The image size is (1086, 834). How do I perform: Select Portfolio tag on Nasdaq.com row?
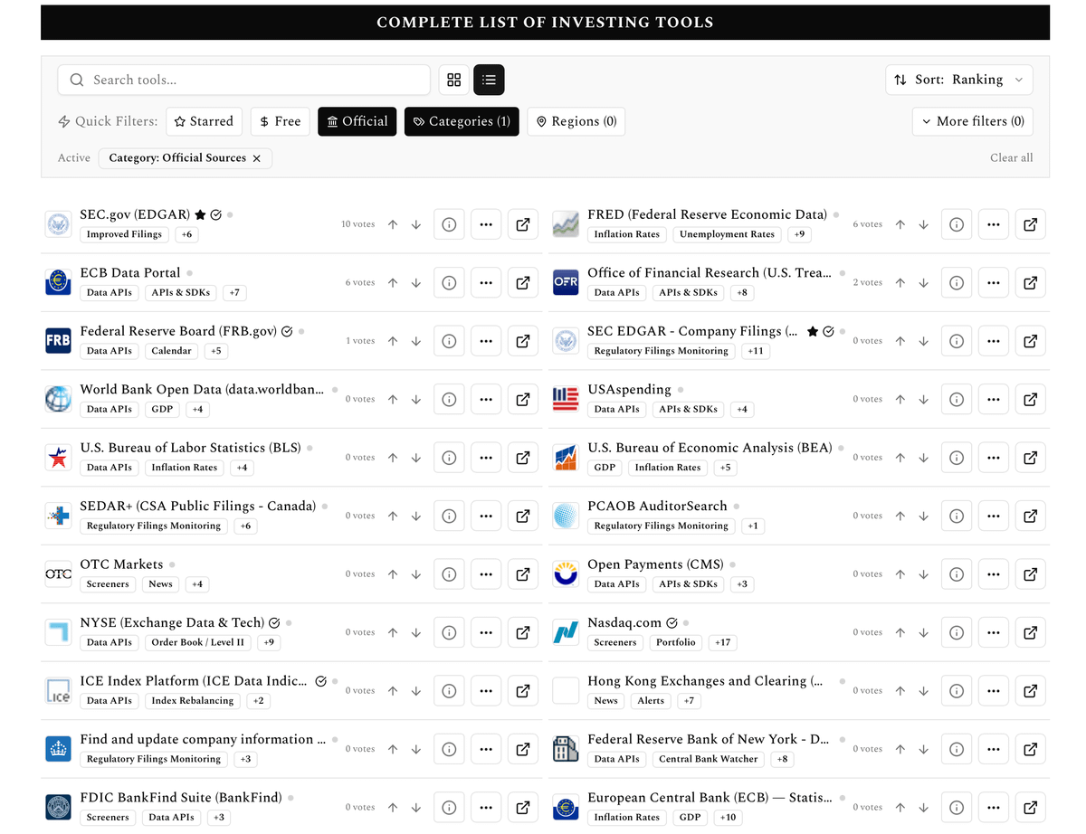[676, 642]
